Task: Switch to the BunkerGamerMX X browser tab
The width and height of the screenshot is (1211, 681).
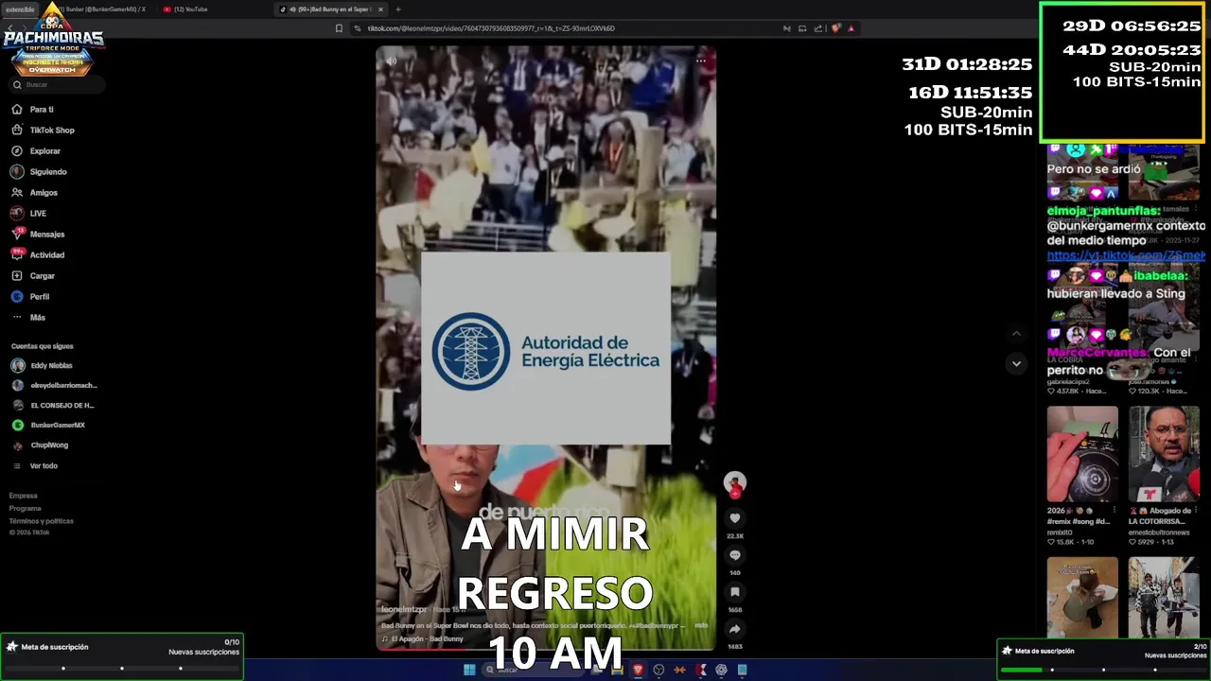Action: 104,9
